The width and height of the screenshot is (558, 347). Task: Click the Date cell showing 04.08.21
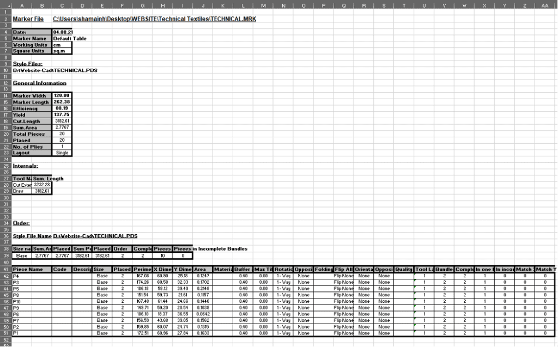click(62, 32)
